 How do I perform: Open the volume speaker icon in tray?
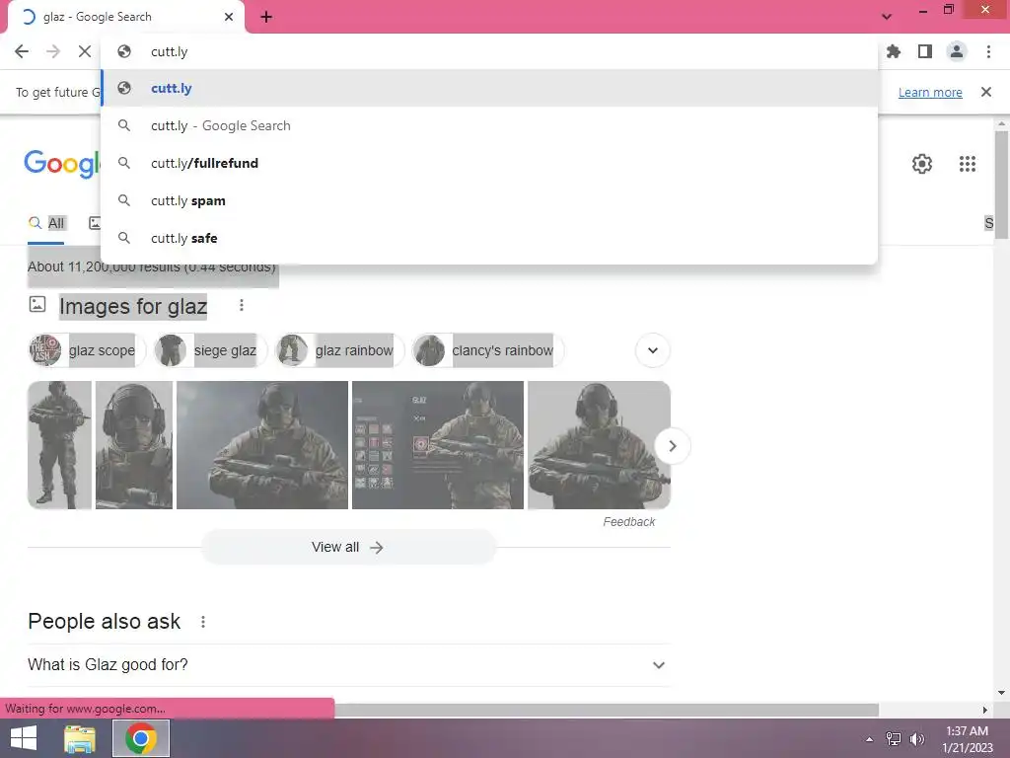pos(917,739)
